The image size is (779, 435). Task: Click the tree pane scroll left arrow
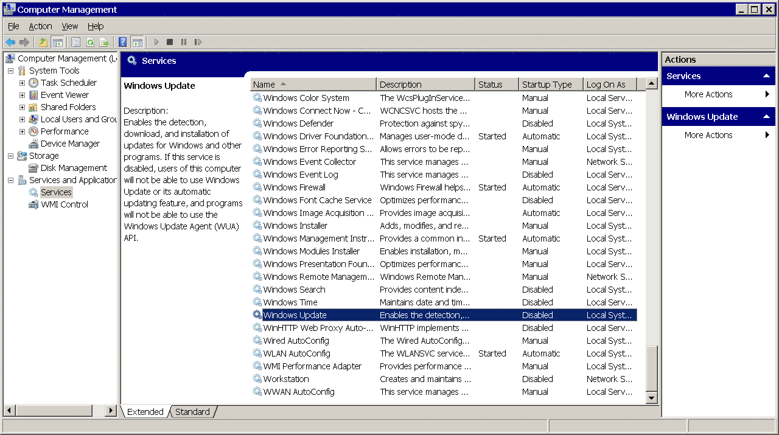tap(9, 411)
